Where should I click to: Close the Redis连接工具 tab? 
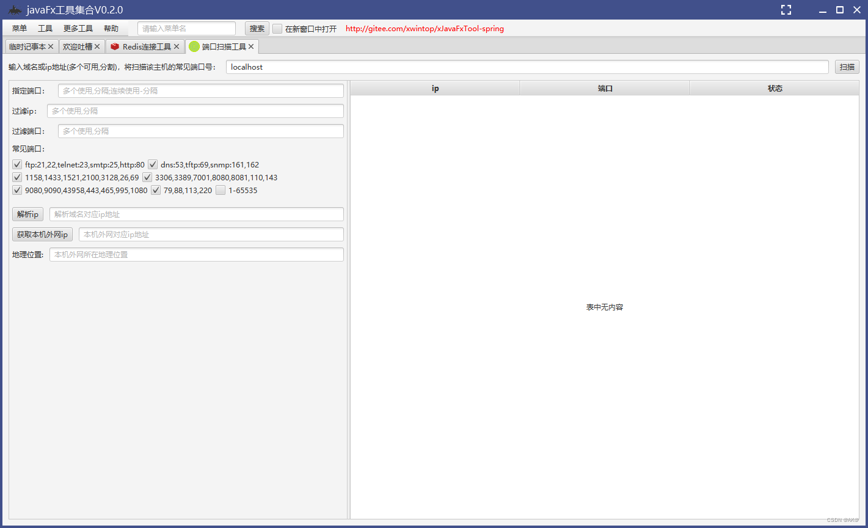tap(177, 46)
